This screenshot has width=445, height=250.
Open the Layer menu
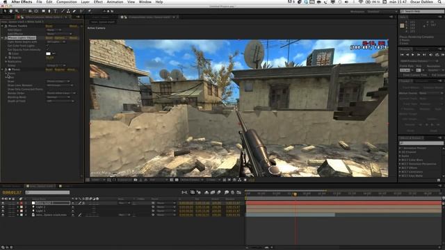pos(85,2)
